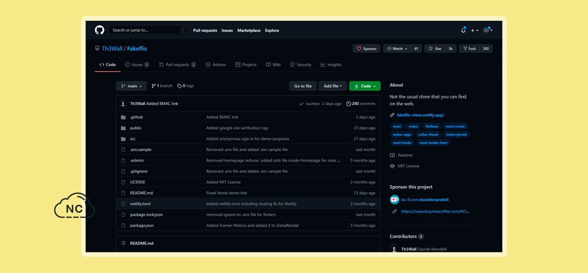This screenshot has height=273, width=588.
Task: Click the Th3Wall commit author avatar
Action: tap(123, 104)
